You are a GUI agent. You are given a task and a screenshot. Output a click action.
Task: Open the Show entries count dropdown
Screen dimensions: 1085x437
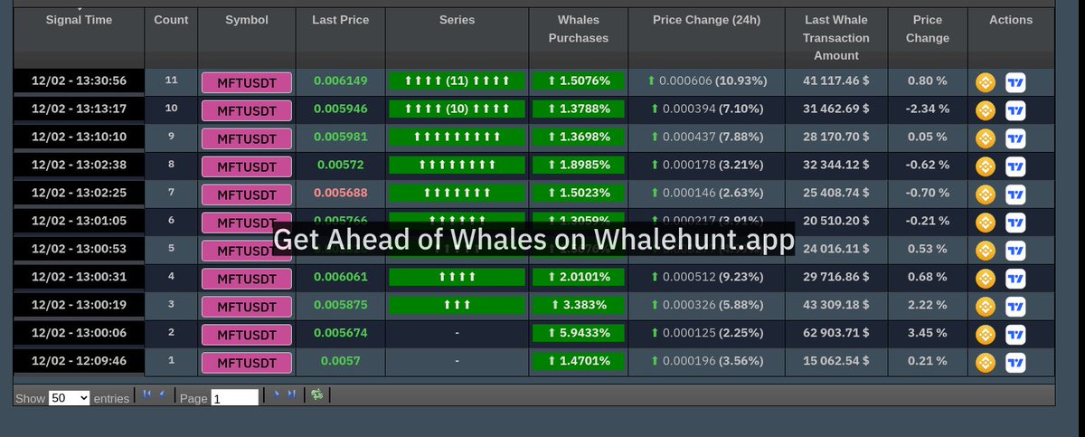click(69, 398)
